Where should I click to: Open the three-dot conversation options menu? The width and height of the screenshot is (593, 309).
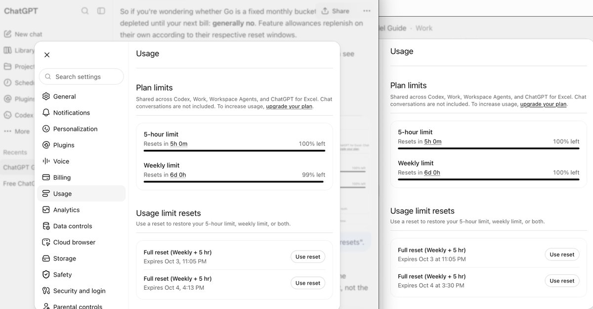click(x=367, y=11)
